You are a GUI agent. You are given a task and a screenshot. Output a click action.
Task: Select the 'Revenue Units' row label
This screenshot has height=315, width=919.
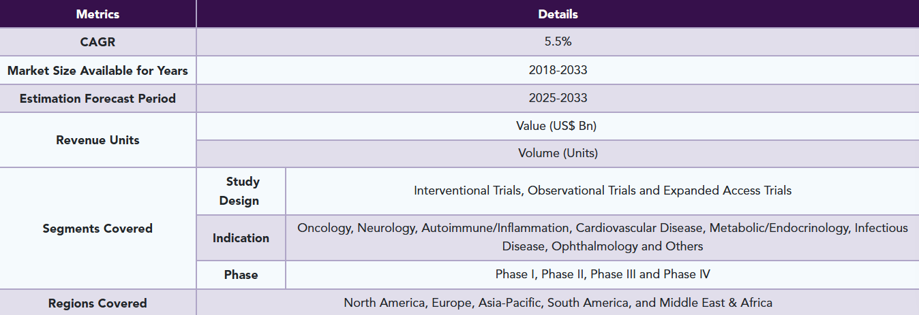point(97,139)
